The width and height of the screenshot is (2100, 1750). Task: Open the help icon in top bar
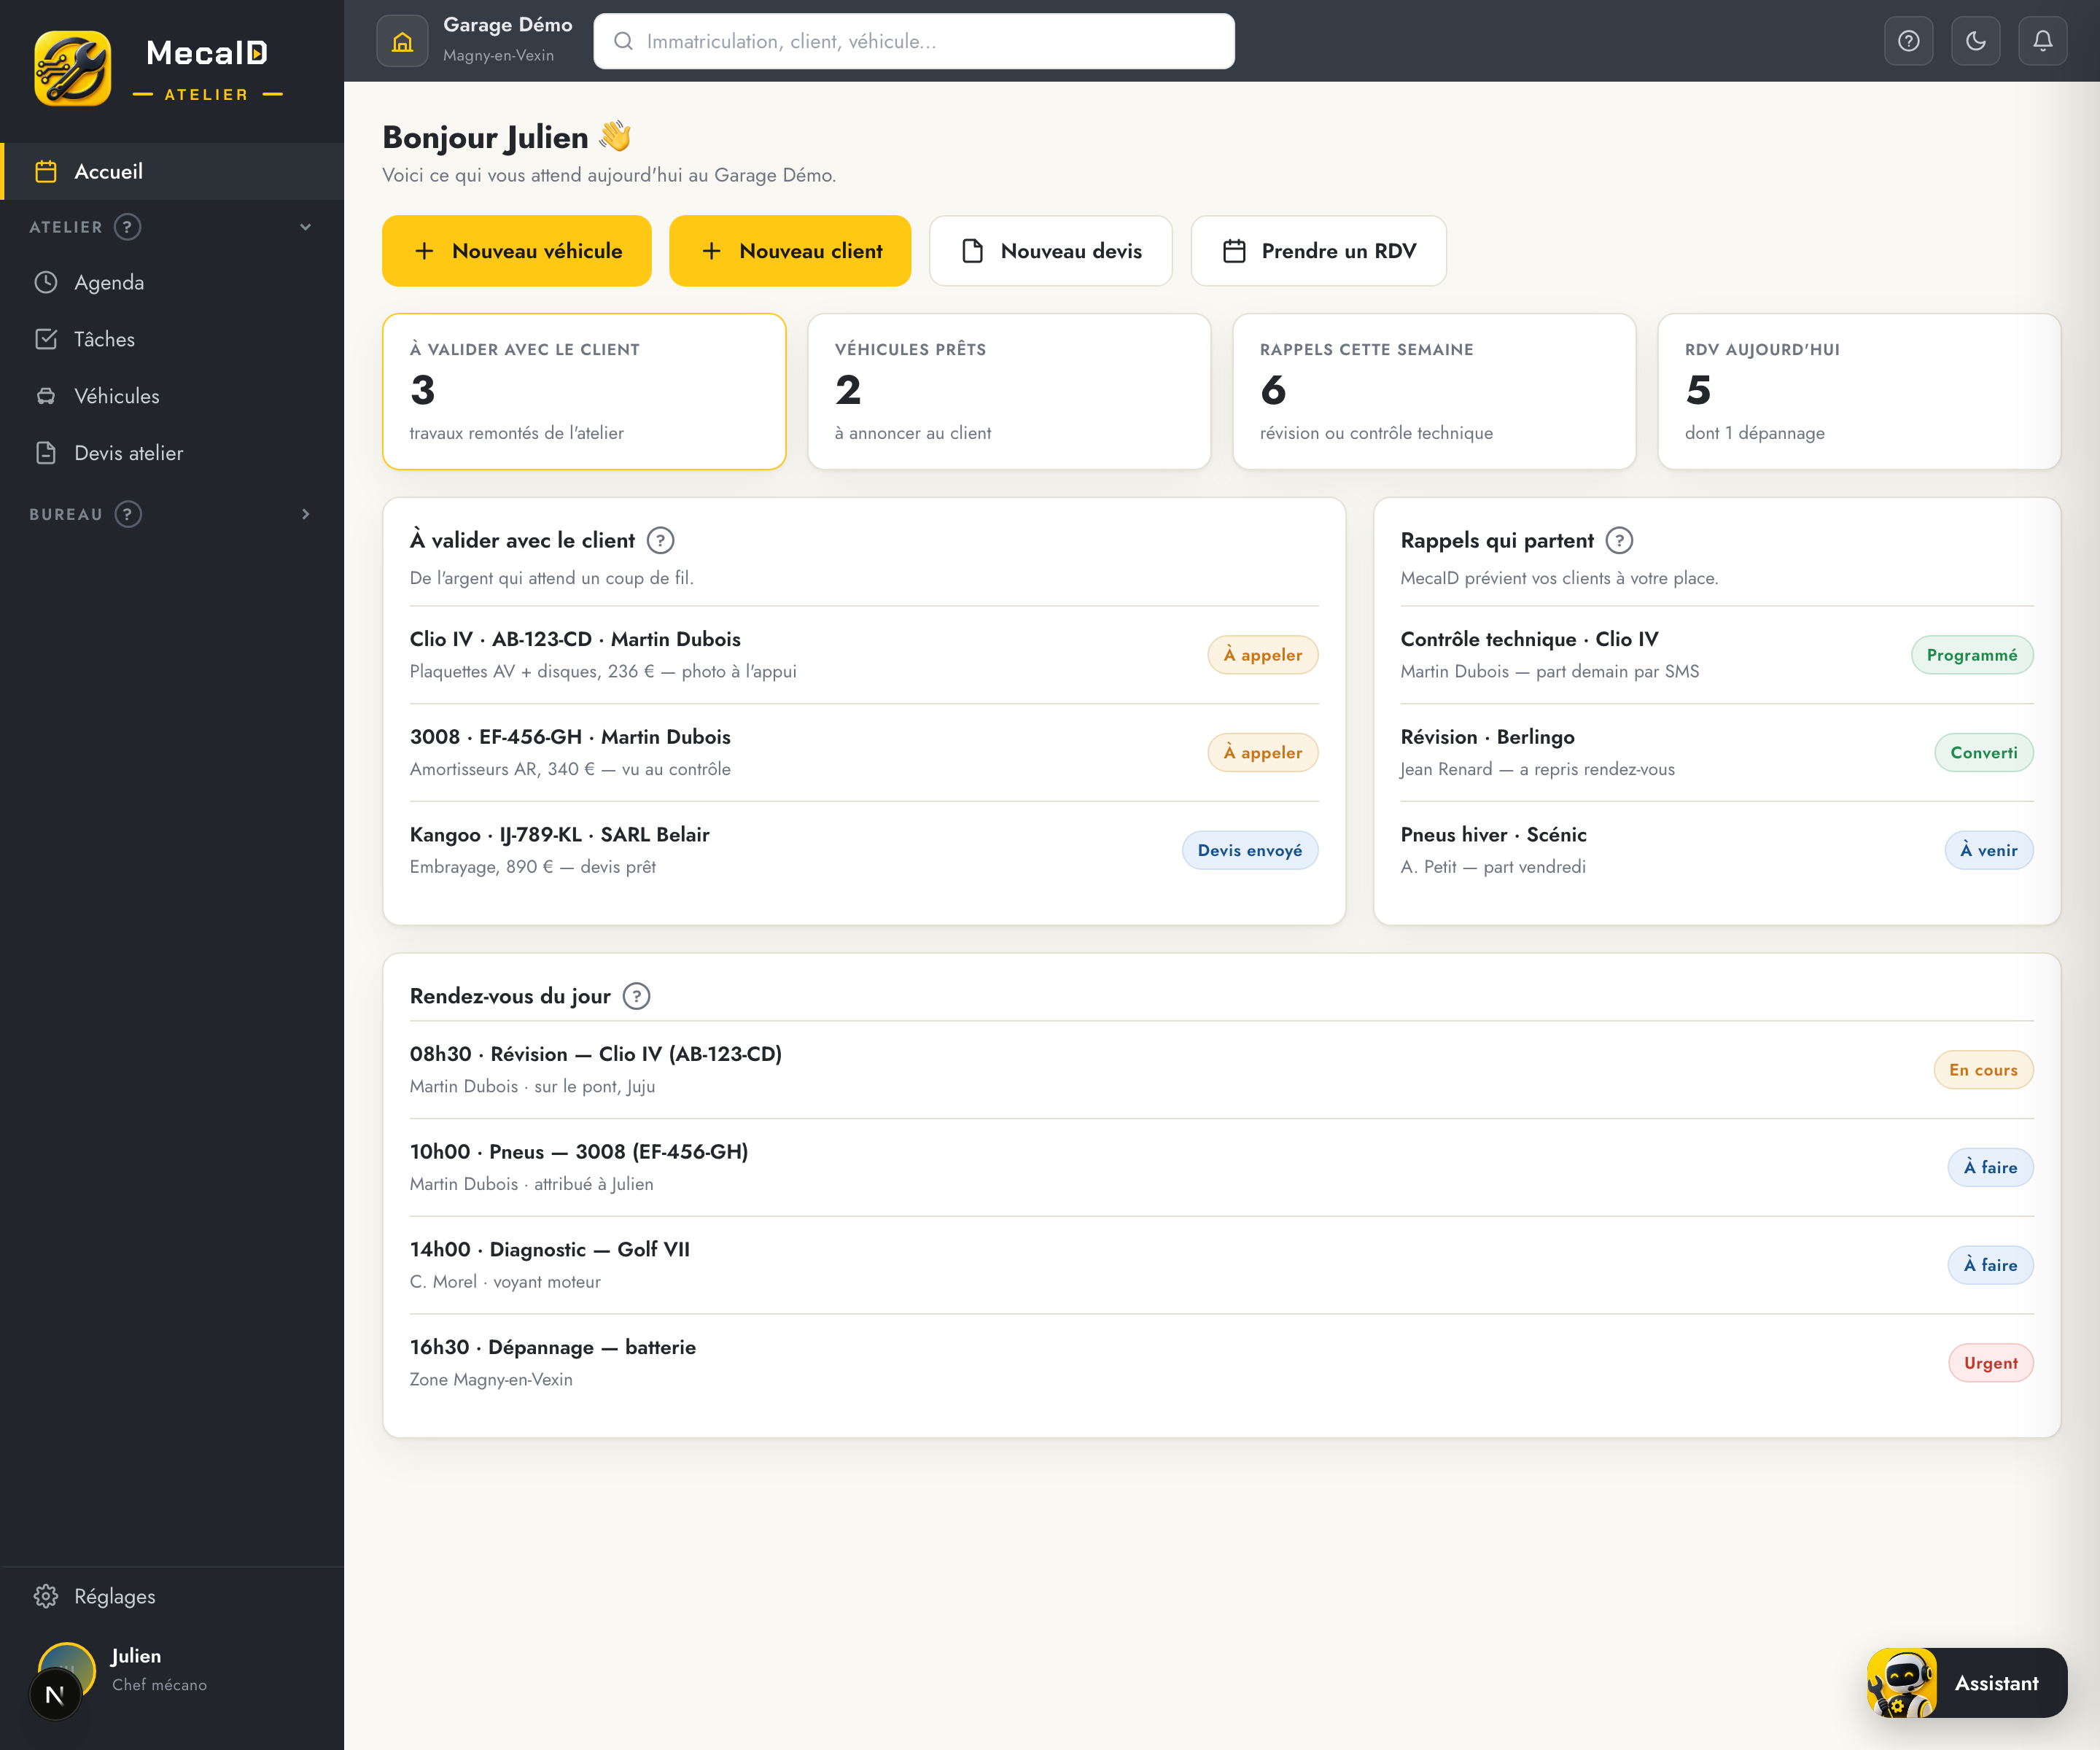click(x=1908, y=41)
